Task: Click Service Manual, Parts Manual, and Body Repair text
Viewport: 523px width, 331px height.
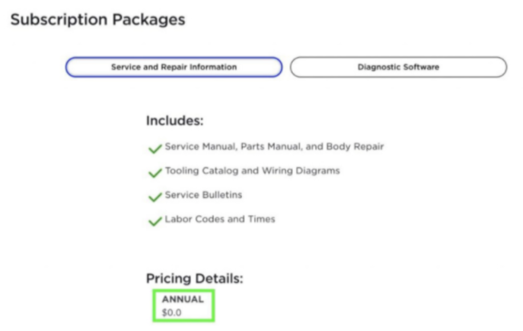Action: coord(274,147)
